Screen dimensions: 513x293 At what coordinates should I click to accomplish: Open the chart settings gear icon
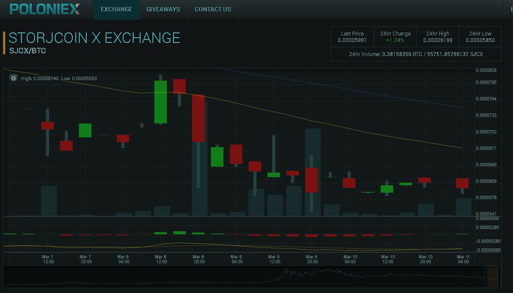(14, 78)
